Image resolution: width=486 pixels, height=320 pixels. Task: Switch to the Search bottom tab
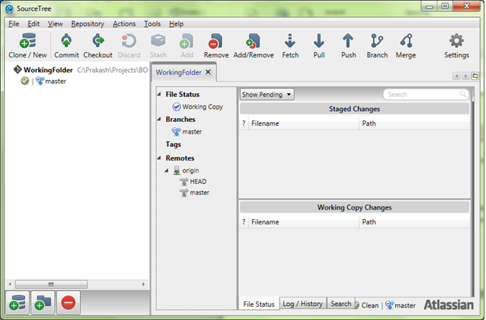[x=341, y=304]
